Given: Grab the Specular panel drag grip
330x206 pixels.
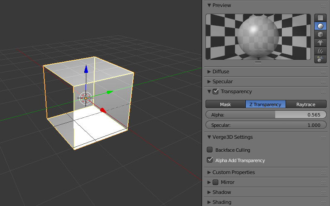Looking at the screenshot, I should click(323, 82).
